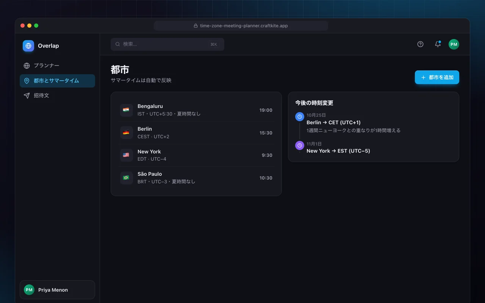This screenshot has height=303, width=485.
Task: Click the ⌘K shortcut badge
Action: pyautogui.click(x=214, y=44)
